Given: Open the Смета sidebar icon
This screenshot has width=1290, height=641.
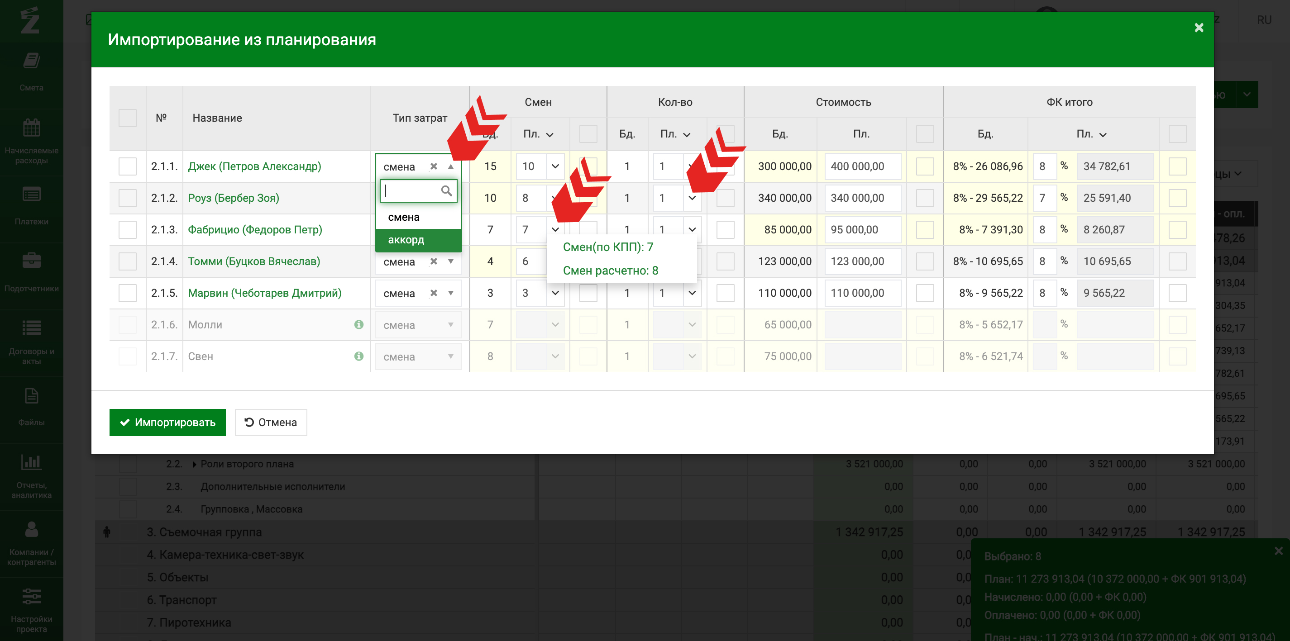Looking at the screenshot, I should pos(31,61).
